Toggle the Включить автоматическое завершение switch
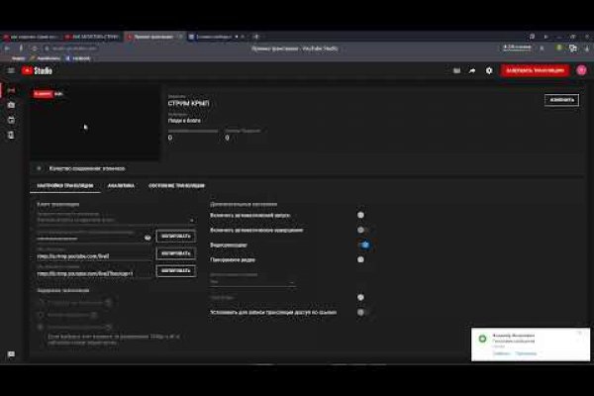Screen dimensions: 594x396 tap(363, 229)
